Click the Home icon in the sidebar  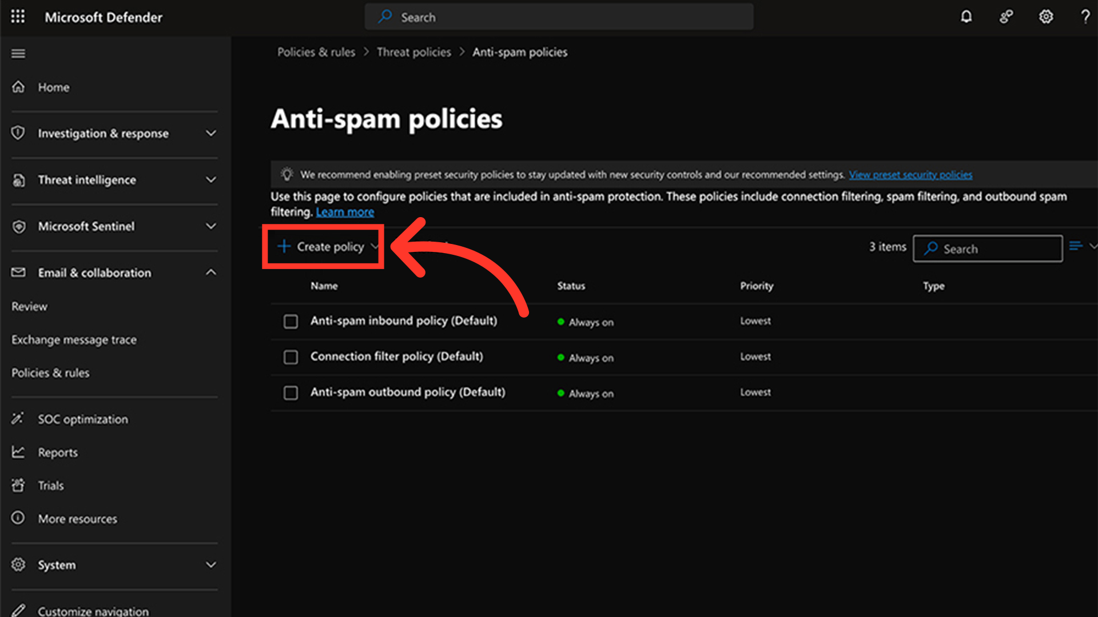coord(18,87)
